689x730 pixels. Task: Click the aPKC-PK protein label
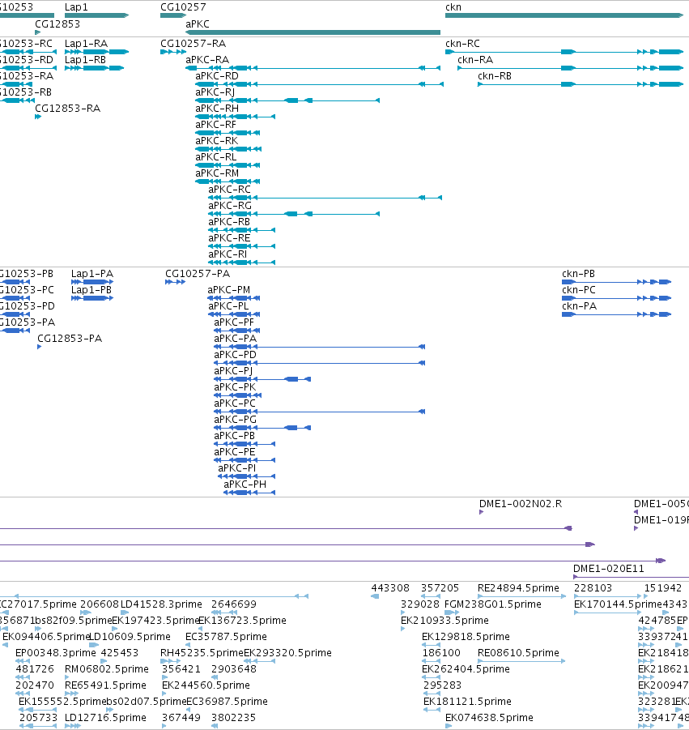235,387
